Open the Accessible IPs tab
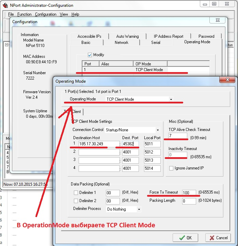238x246 pixels. coord(89,36)
